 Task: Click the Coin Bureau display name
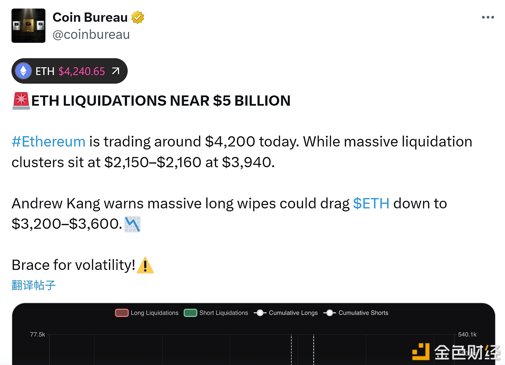[90, 17]
